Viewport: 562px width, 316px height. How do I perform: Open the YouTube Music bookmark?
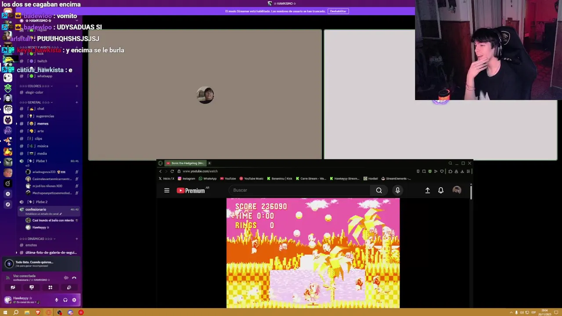click(251, 179)
